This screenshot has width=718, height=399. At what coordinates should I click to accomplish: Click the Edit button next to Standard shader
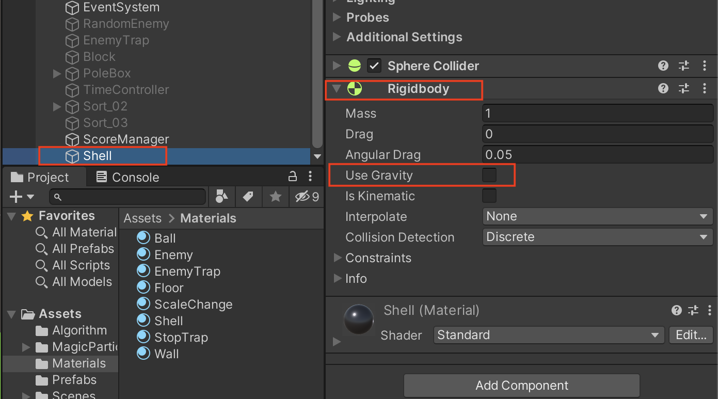pos(691,335)
